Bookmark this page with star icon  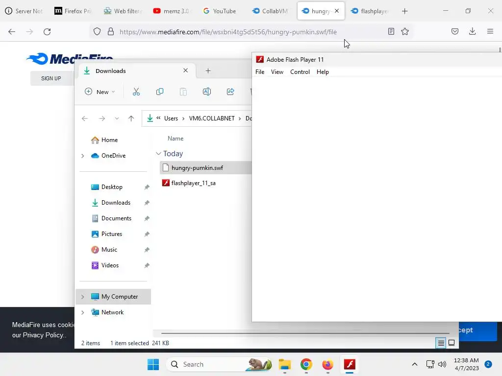405,31
